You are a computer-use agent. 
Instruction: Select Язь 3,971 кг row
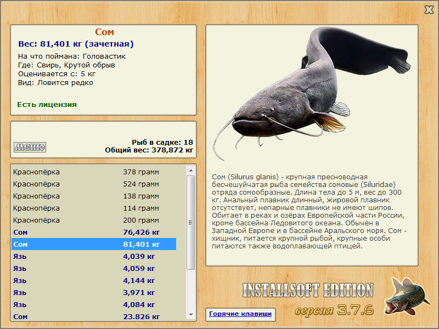[94, 292]
